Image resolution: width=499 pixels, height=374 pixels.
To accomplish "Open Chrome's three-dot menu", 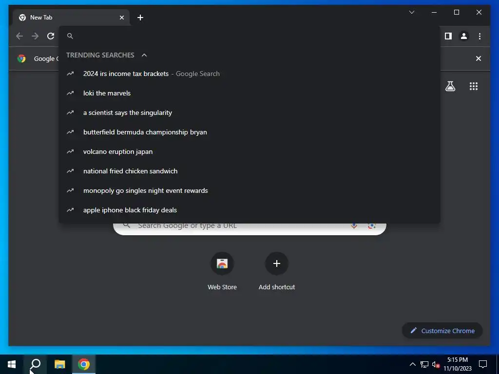I will tap(480, 36).
